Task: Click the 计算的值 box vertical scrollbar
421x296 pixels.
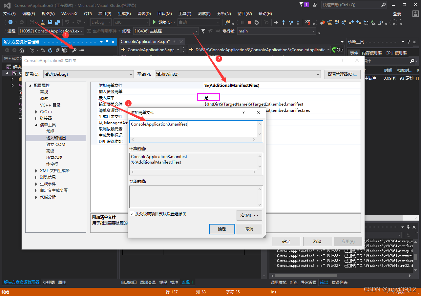Action: pos(260,162)
